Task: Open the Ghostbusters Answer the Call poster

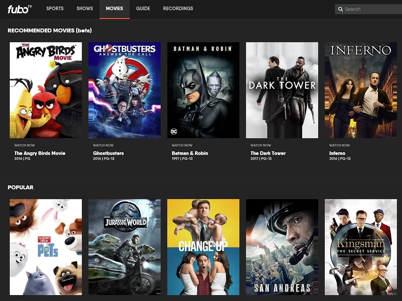Action: point(125,90)
